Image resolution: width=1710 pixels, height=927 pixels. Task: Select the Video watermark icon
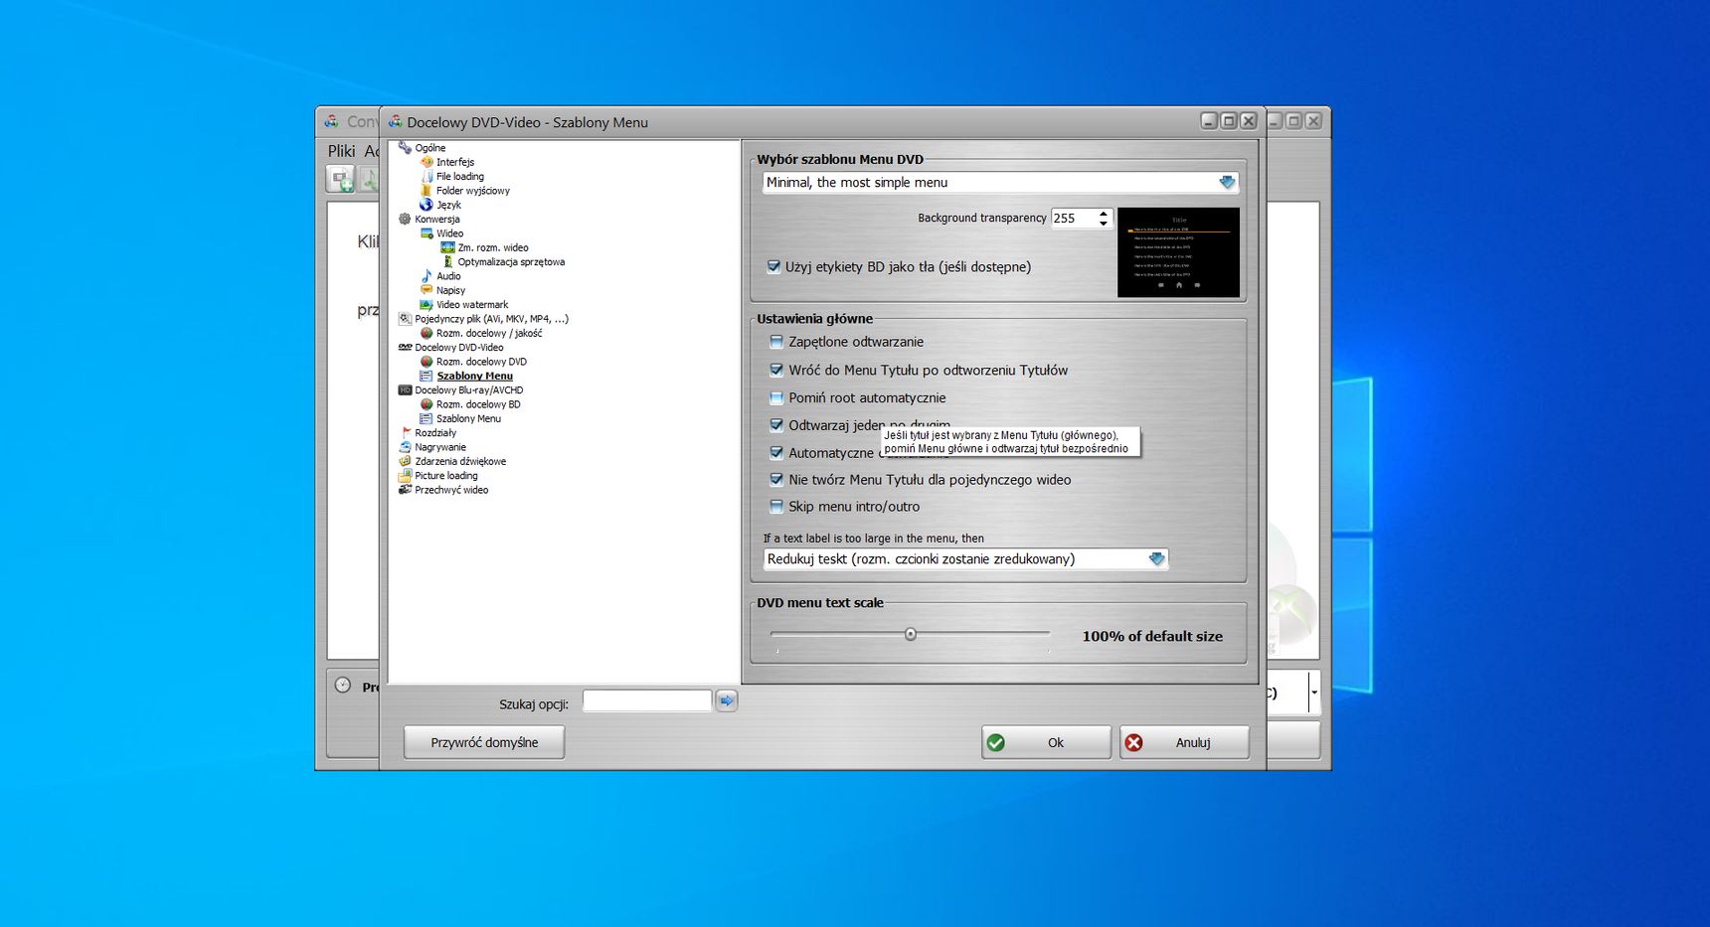point(427,305)
